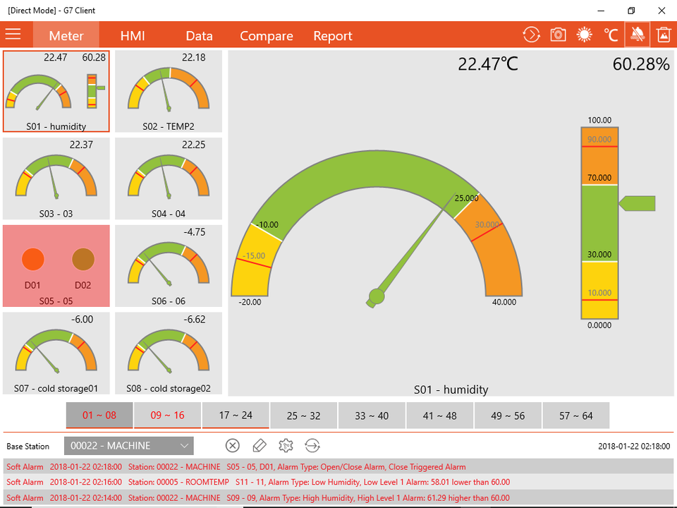Click the humidity bar level pointer
This screenshot has width=677, height=508.
click(x=638, y=203)
